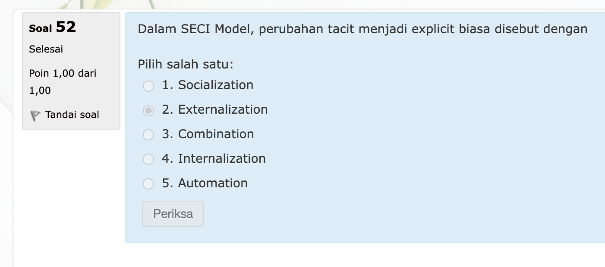Image resolution: width=605 pixels, height=267 pixels.
Task: Click the Selesai status text
Action: [x=46, y=49]
